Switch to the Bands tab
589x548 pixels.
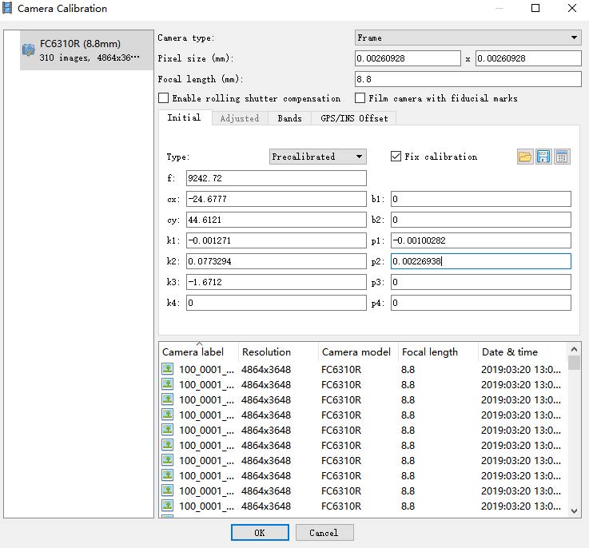[289, 118]
